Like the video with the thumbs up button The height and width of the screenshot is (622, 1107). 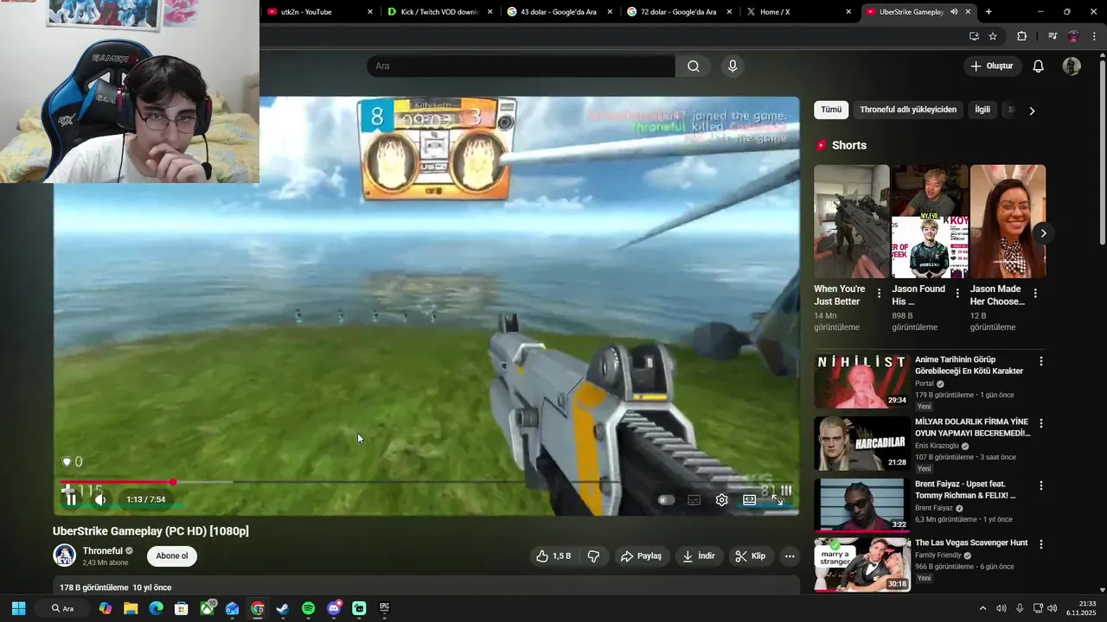tap(553, 556)
